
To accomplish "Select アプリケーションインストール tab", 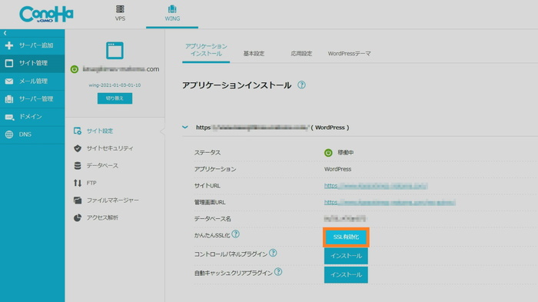I will click(x=206, y=50).
